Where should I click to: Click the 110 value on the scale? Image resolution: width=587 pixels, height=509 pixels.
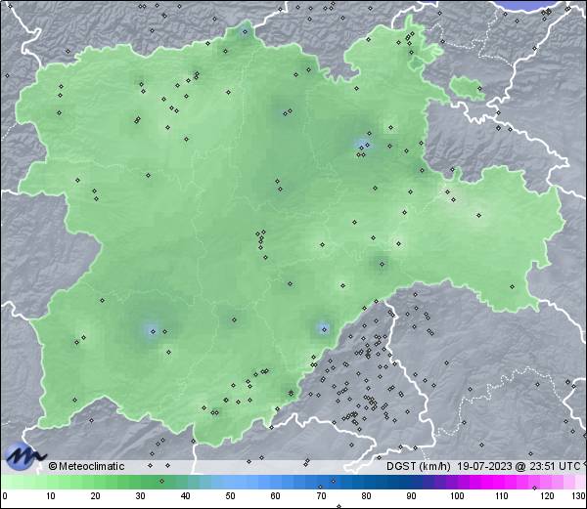pyautogui.click(x=502, y=496)
